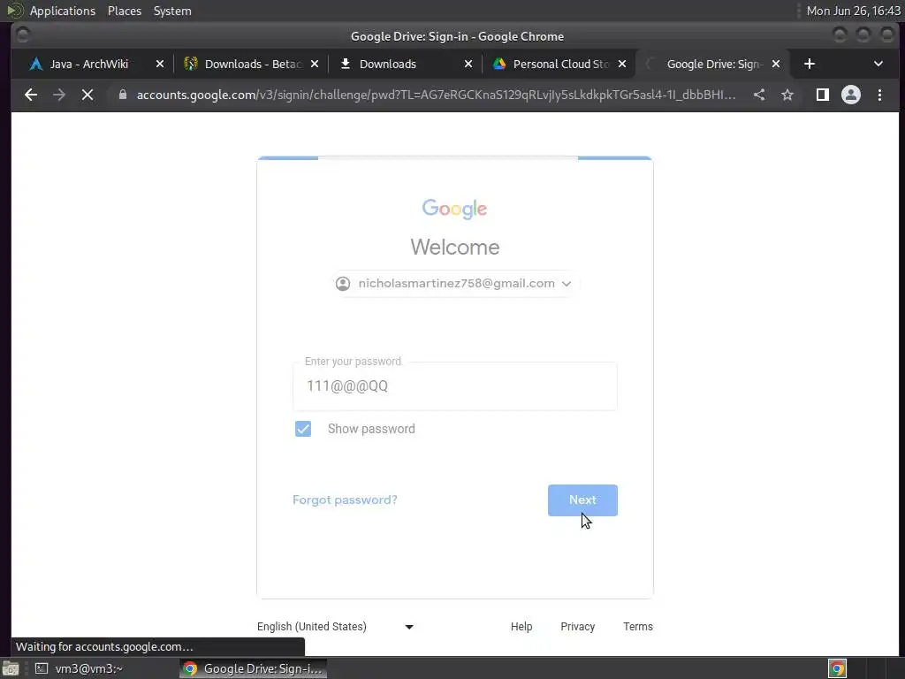
Task: Open the Privacy link
Action: coord(577,627)
